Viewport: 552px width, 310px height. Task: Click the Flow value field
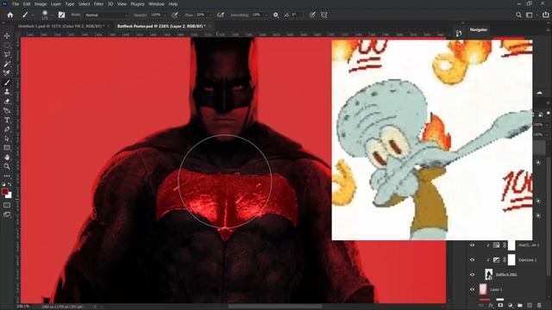[x=201, y=15]
